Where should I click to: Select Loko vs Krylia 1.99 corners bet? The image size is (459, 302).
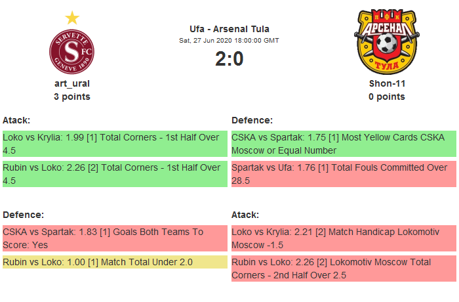tap(114, 144)
